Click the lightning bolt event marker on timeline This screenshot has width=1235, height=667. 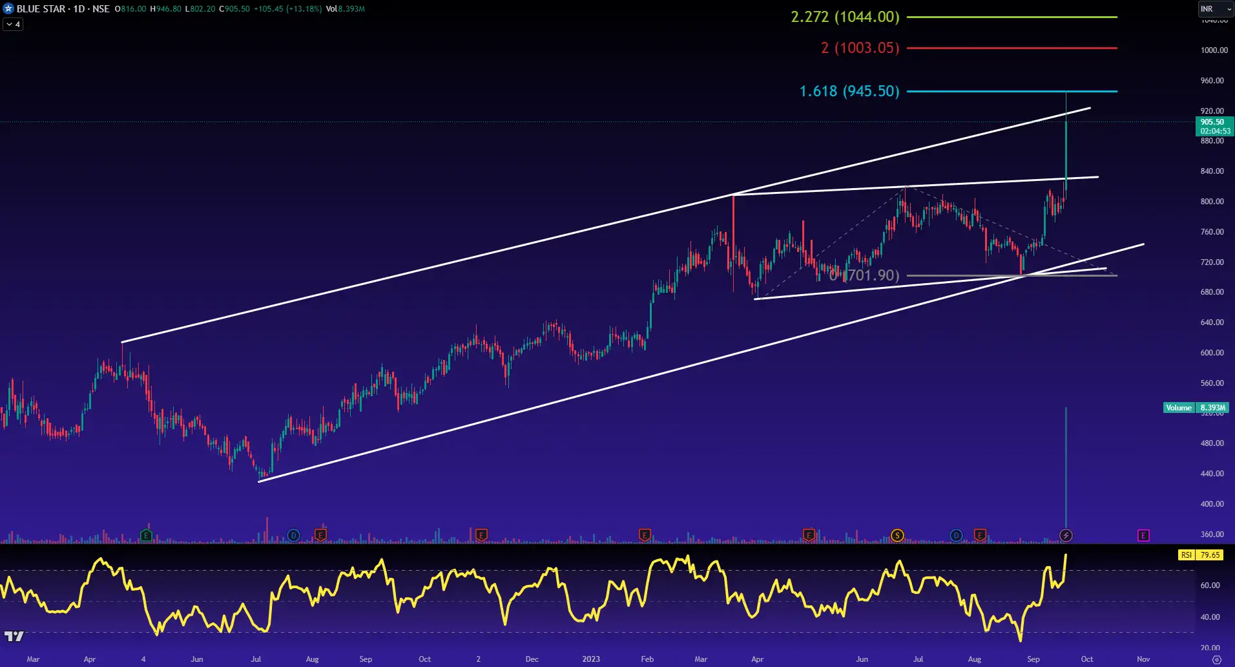pos(1065,535)
